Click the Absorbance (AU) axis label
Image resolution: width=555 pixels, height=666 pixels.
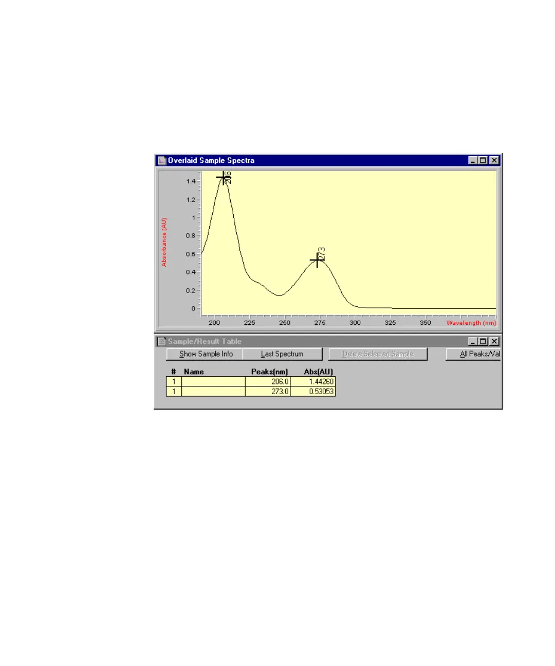[164, 242]
